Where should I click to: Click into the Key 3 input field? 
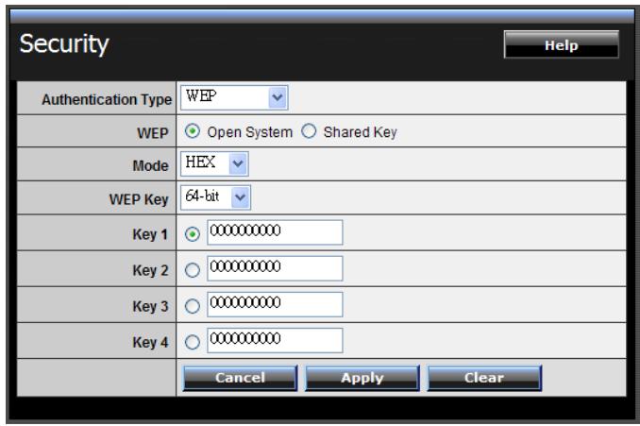click(275, 304)
